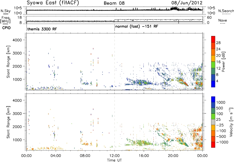Click the '04:00' time axis tick label
234x162 pixels.
[56, 156]
